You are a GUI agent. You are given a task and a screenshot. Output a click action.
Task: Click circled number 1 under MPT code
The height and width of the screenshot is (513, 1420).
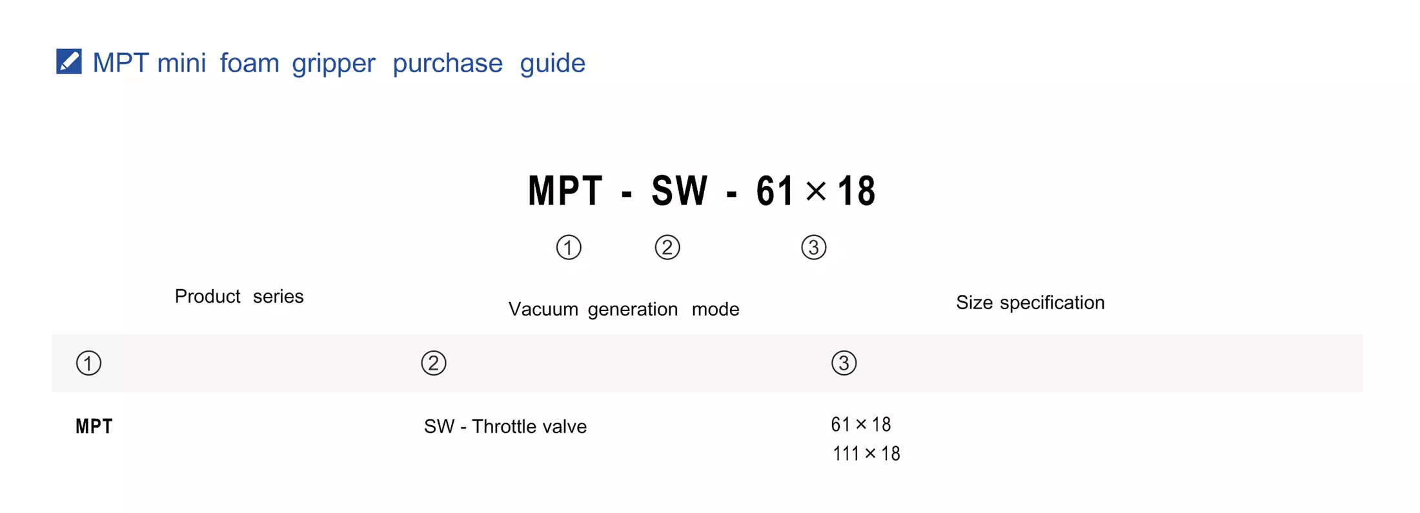click(568, 247)
